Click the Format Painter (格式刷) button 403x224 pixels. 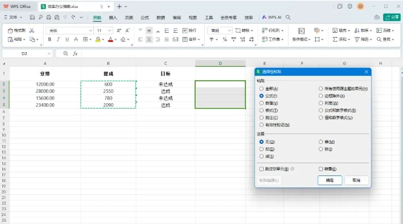pos(16,30)
